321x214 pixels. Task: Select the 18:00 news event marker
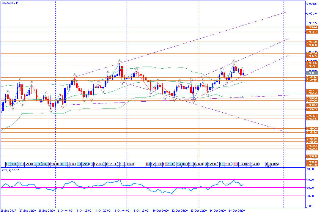coord(54,164)
